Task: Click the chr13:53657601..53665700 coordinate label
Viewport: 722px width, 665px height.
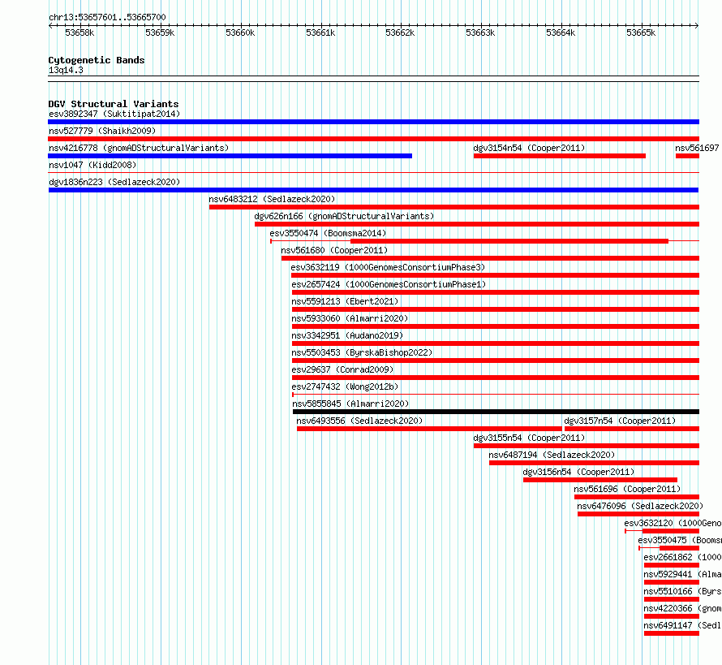Action: (x=107, y=17)
